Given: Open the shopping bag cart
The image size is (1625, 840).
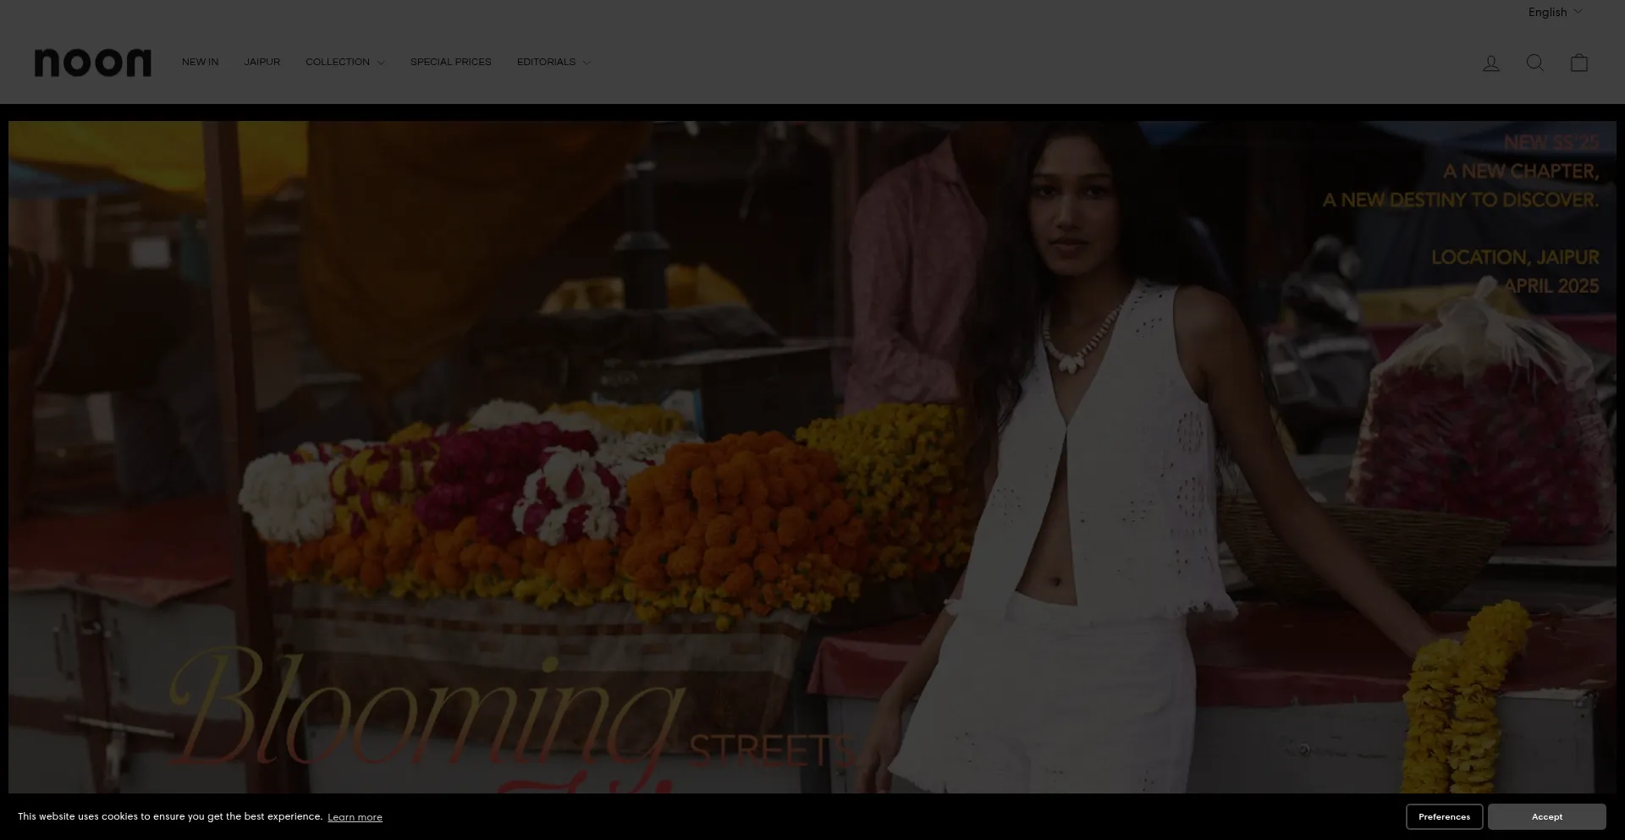Looking at the screenshot, I should [x=1578, y=63].
